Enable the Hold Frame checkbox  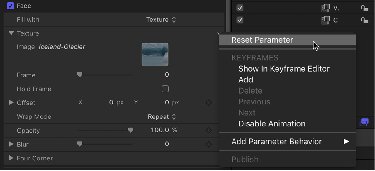[x=165, y=89]
